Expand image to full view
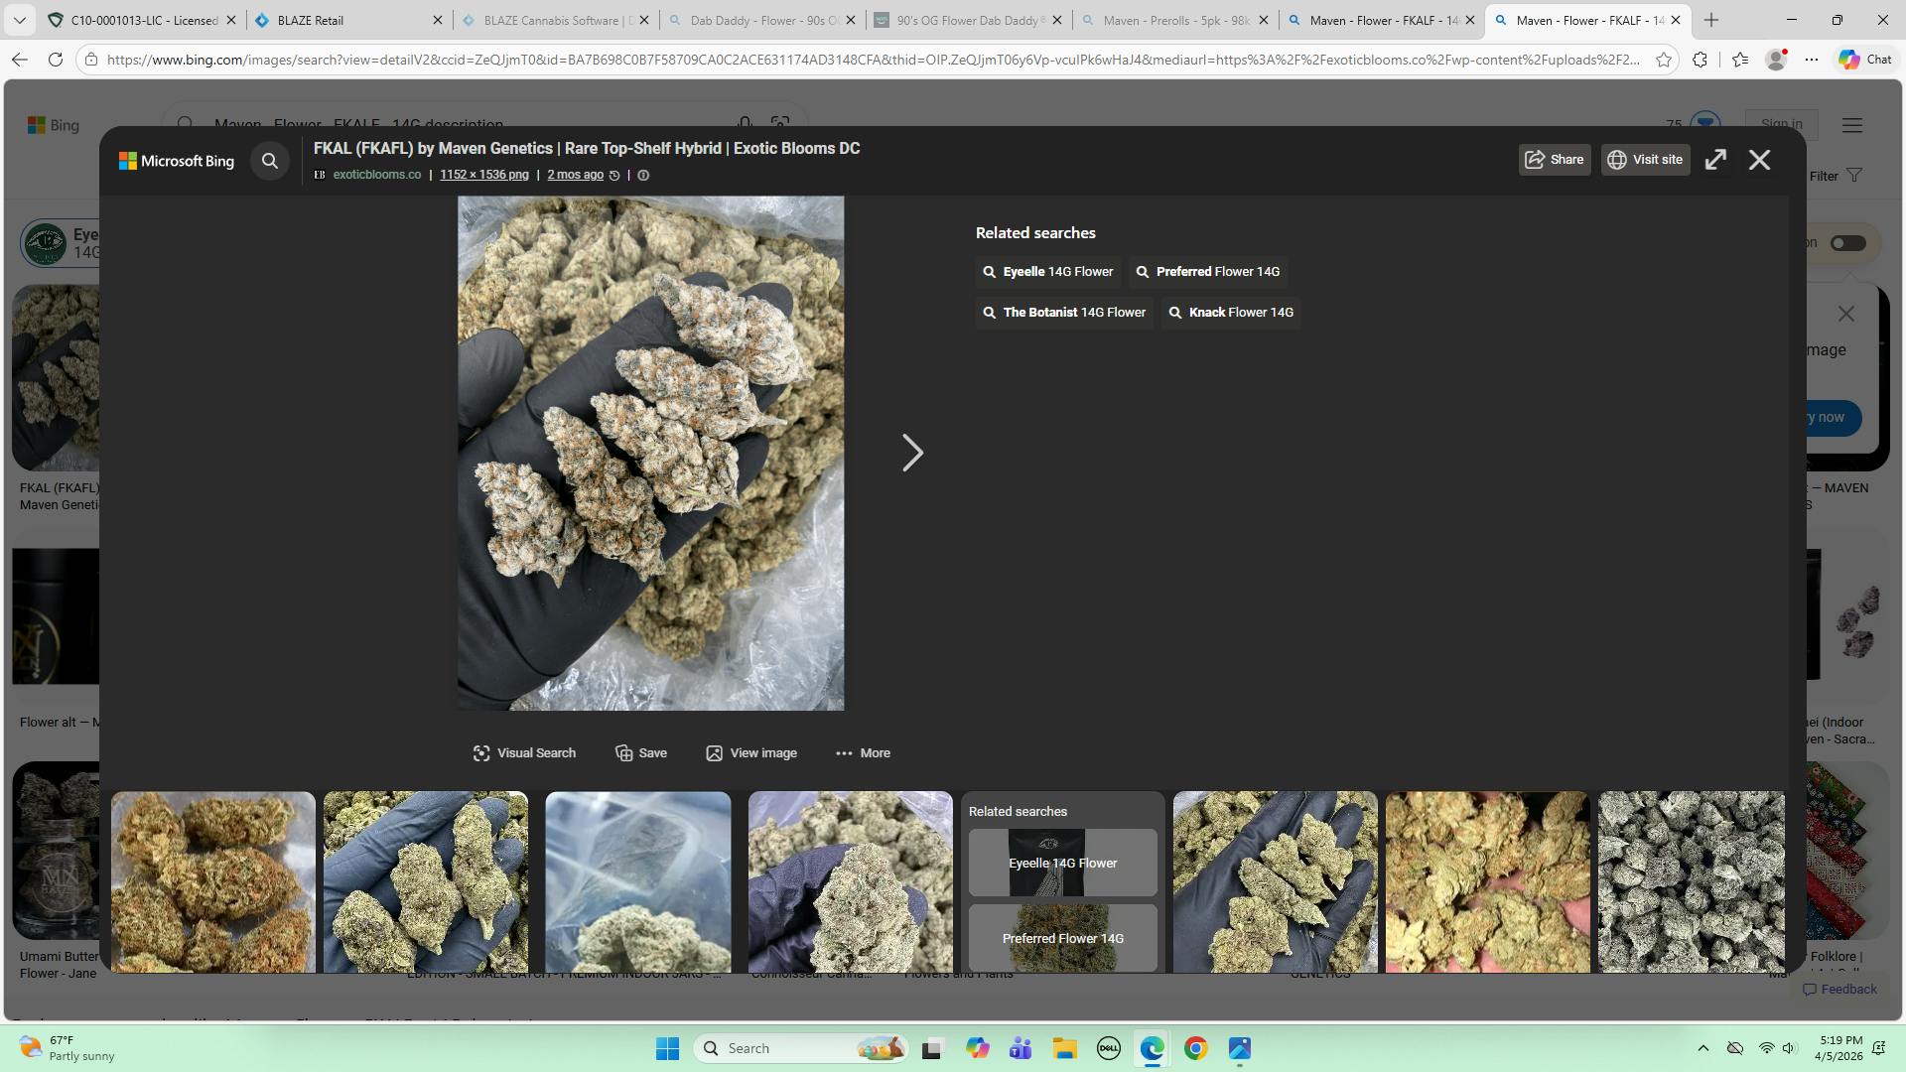 pos(1715,160)
